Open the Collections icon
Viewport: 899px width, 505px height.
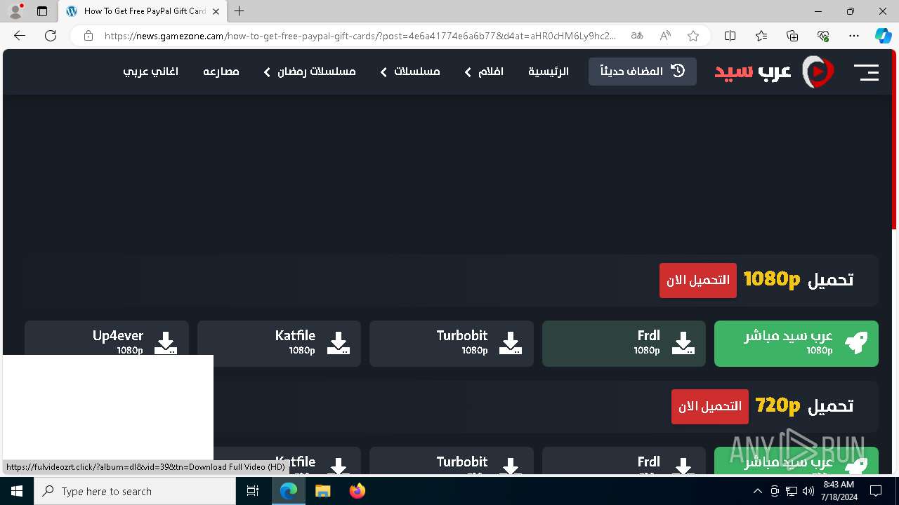click(x=792, y=36)
